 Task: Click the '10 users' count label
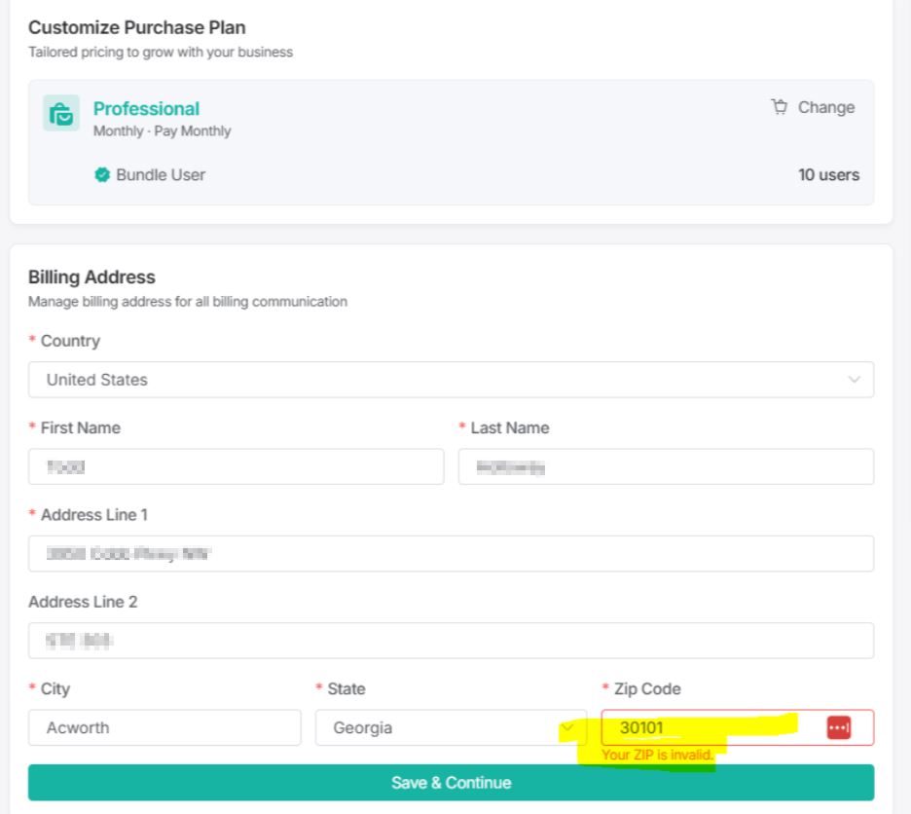(828, 175)
